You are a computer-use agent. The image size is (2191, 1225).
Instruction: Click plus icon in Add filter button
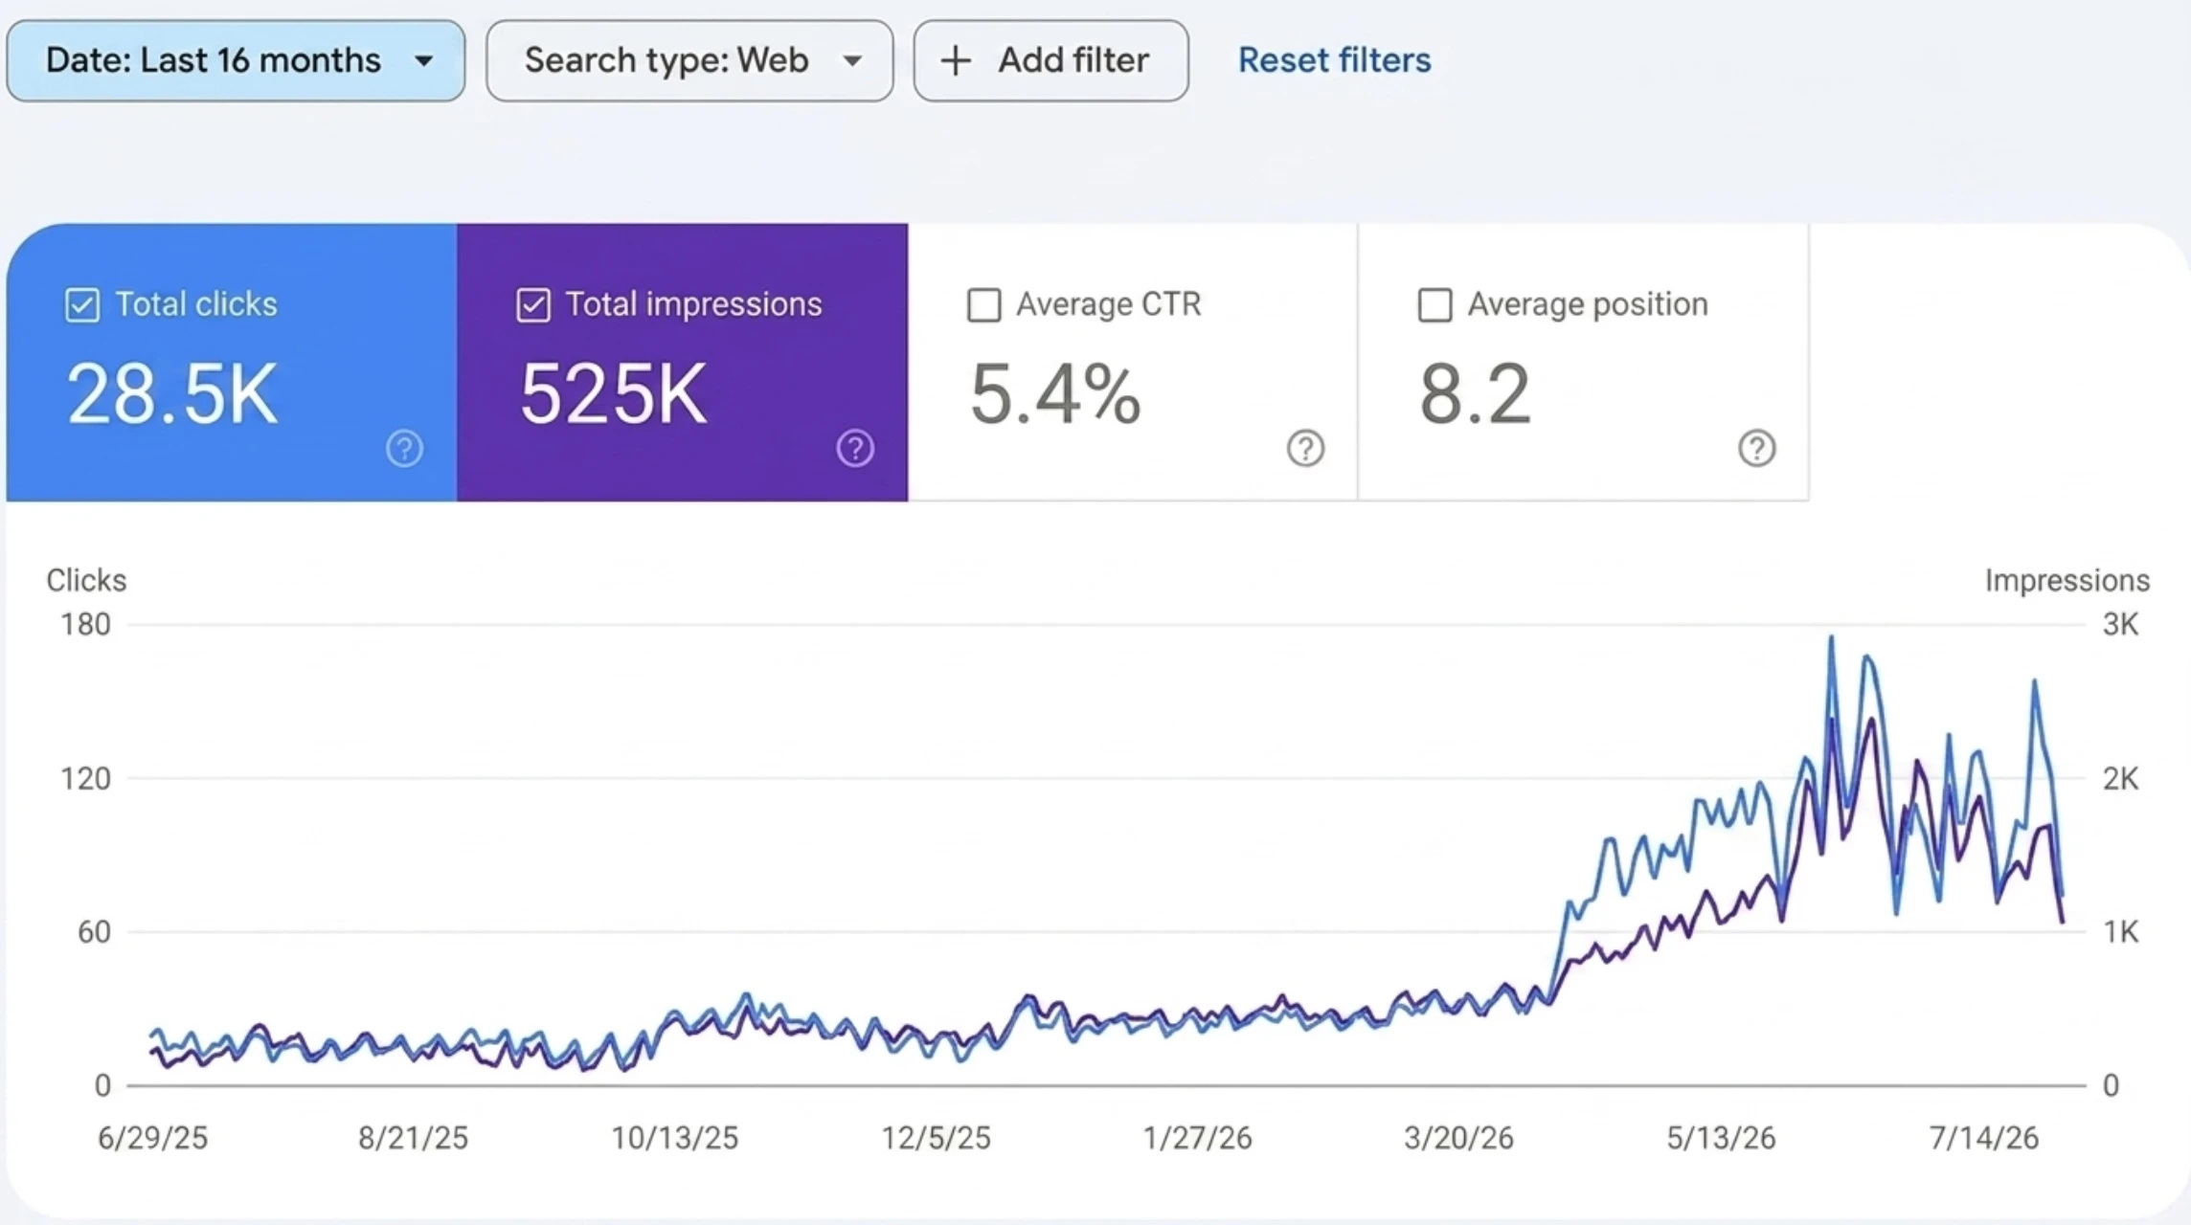[x=956, y=60]
